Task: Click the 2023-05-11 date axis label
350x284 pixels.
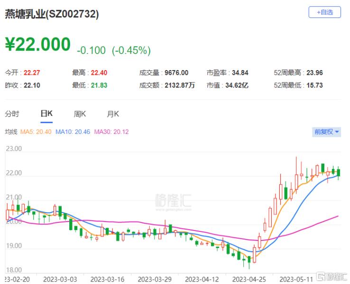Action: (296, 280)
